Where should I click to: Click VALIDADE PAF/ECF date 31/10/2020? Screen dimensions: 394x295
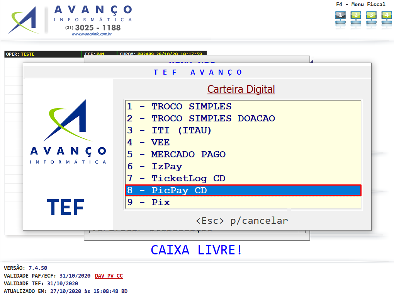click(75, 276)
